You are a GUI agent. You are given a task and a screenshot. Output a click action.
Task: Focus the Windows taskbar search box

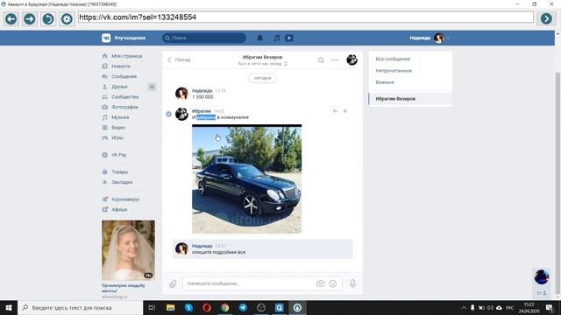pyautogui.click(x=80, y=307)
